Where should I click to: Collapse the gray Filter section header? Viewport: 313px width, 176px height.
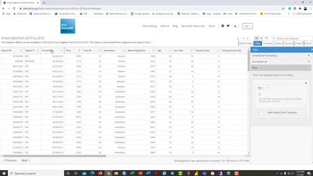(x=281, y=67)
